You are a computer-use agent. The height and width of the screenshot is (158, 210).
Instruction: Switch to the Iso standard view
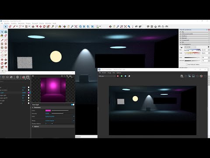(148, 26)
